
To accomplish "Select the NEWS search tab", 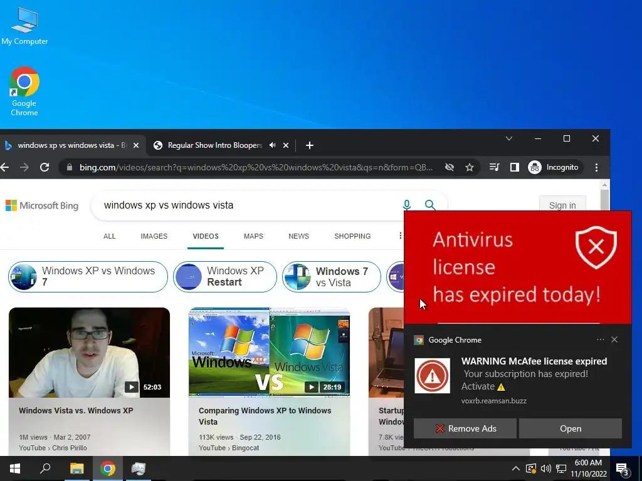I will [x=298, y=236].
